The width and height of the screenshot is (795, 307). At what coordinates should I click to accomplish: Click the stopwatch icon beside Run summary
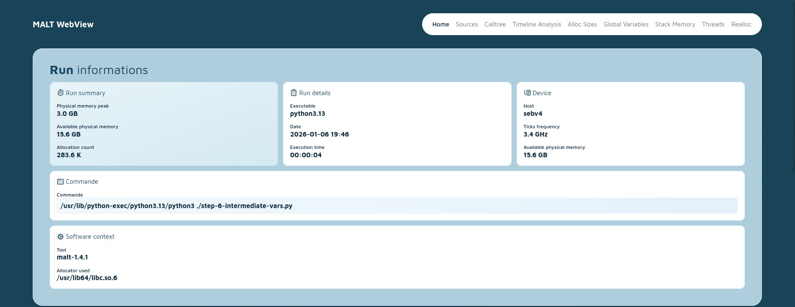tap(60, 93)
